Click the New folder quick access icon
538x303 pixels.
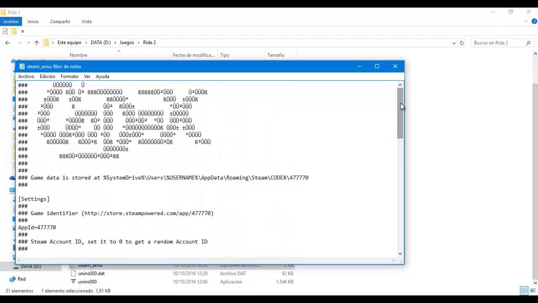pyautogui.click(x=14, y=31)
